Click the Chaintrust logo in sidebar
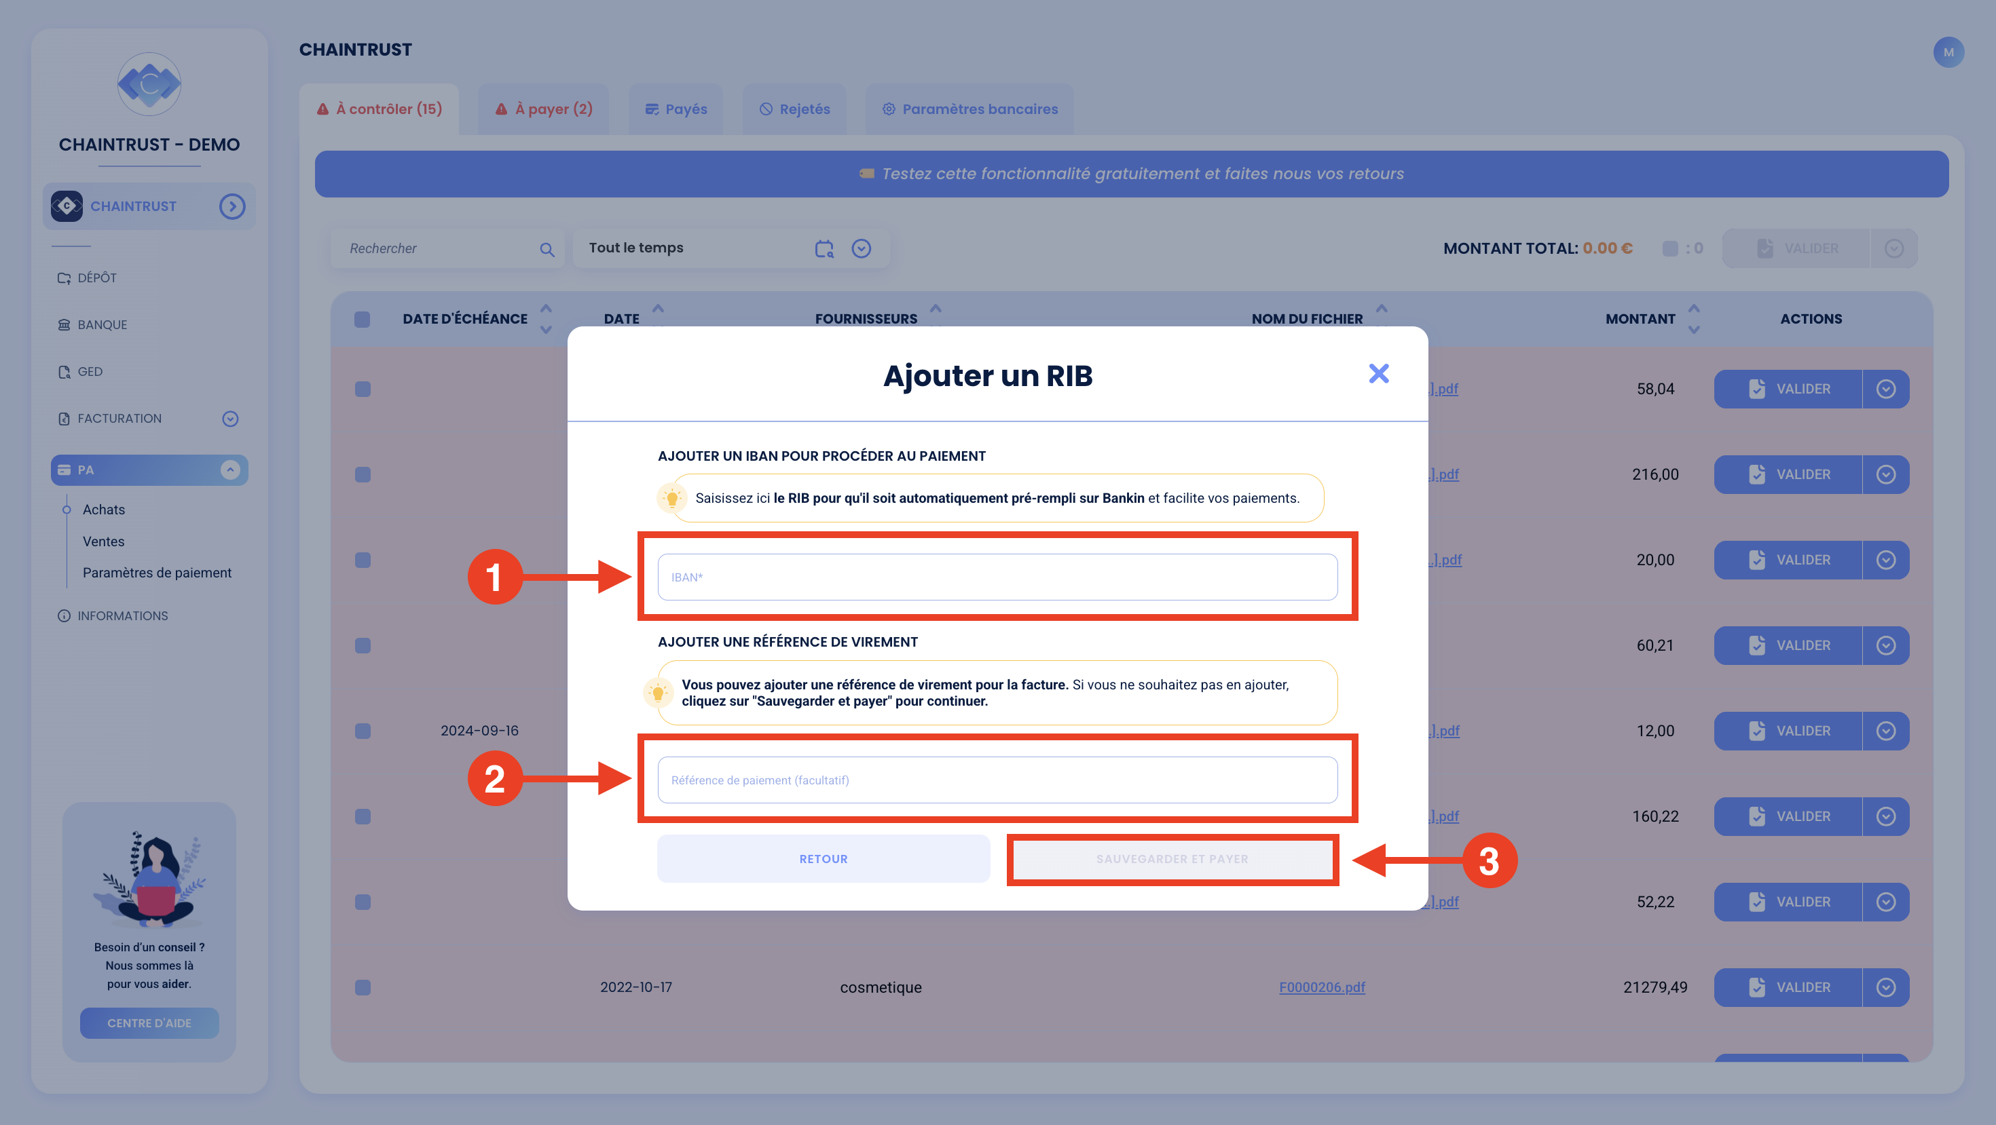Image resolution: width=1996 pixels, height=1125 pixels. (149, 83)
